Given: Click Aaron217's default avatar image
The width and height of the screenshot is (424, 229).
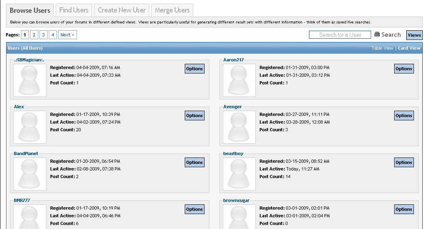Looking at the screenshot, I should point(239,80).
